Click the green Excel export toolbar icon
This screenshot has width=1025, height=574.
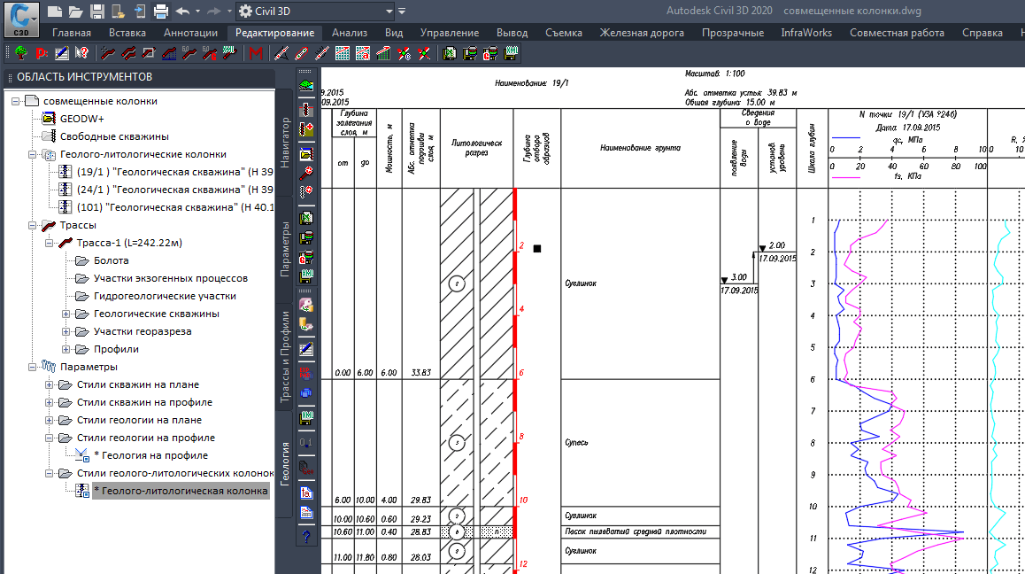click(x=449, y=54)
